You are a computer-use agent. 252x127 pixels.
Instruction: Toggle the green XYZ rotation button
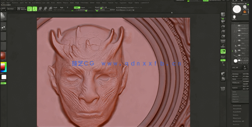[223, 60]
